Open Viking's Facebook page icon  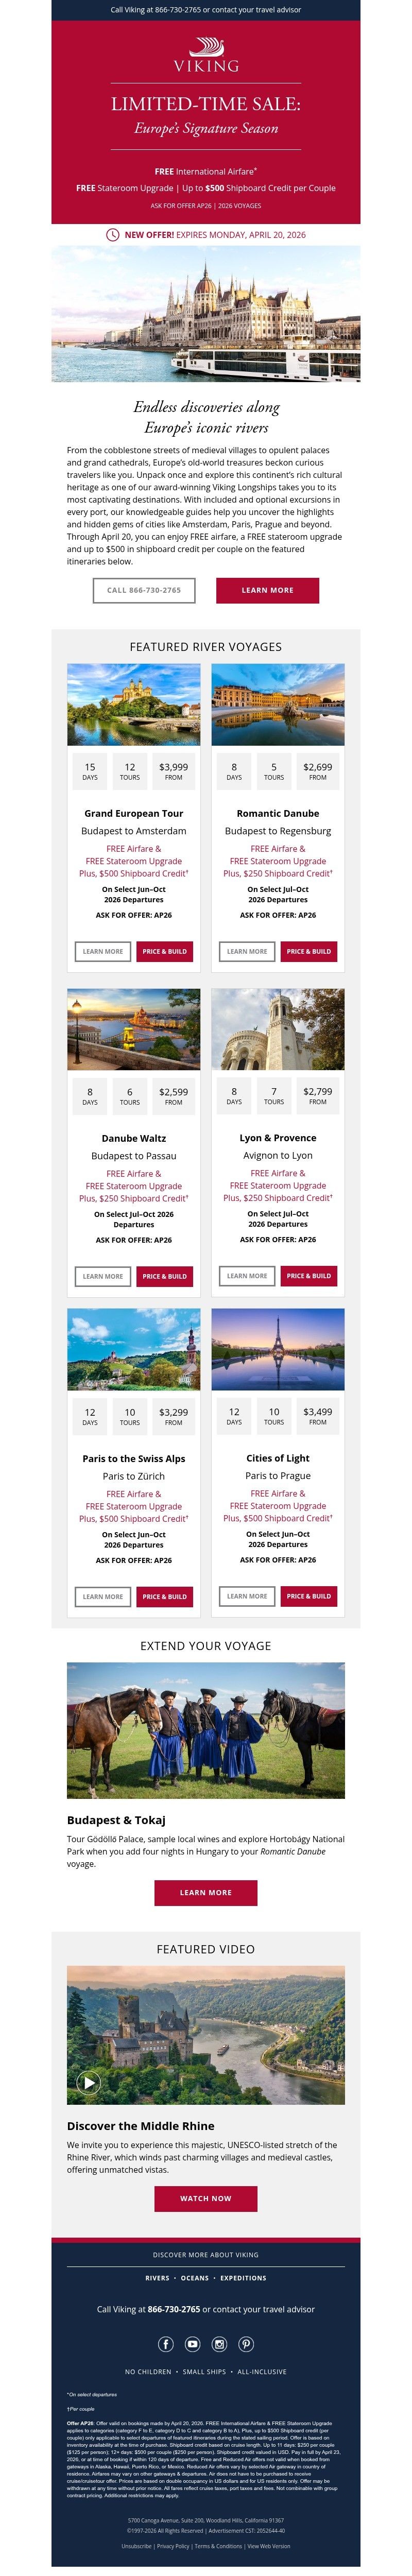click(x=166, y=2343)
